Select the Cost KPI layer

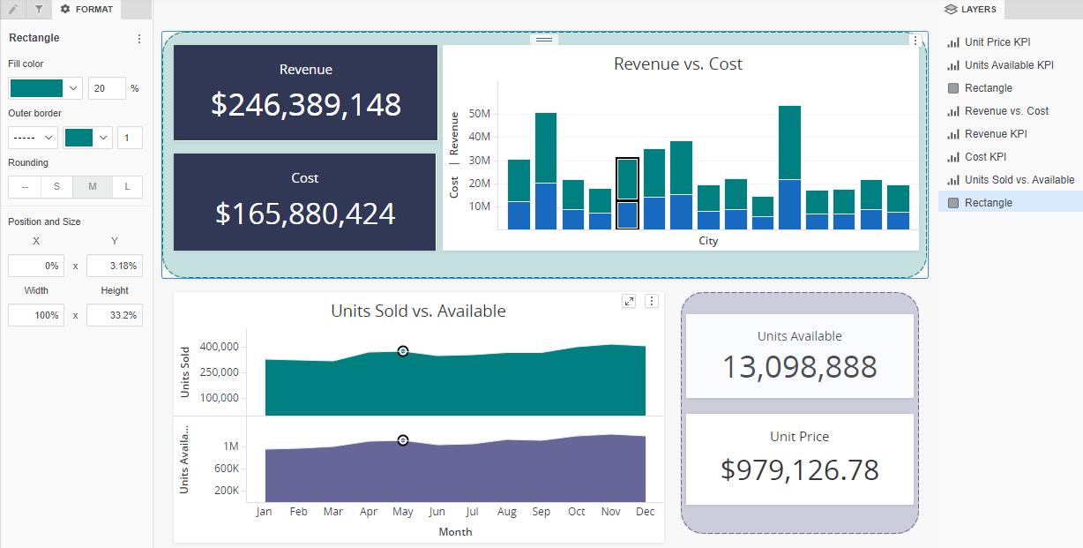pyautogui.click(x=985, y=157)
